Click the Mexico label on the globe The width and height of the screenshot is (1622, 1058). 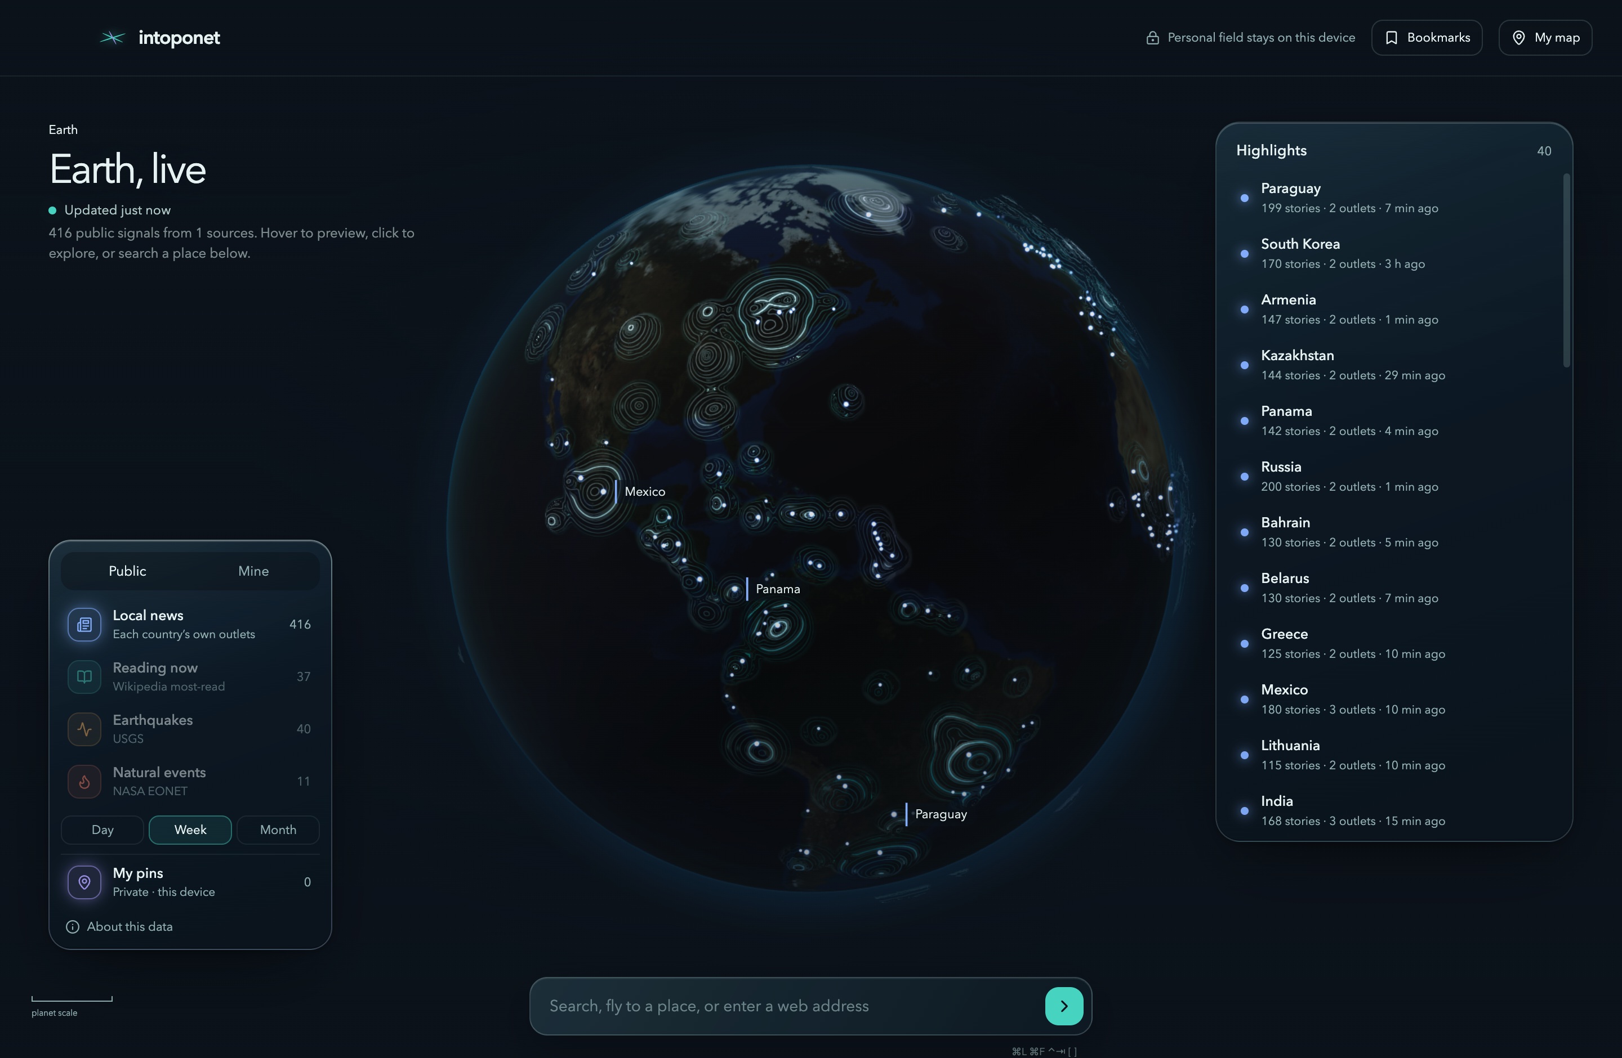(645, 491)
